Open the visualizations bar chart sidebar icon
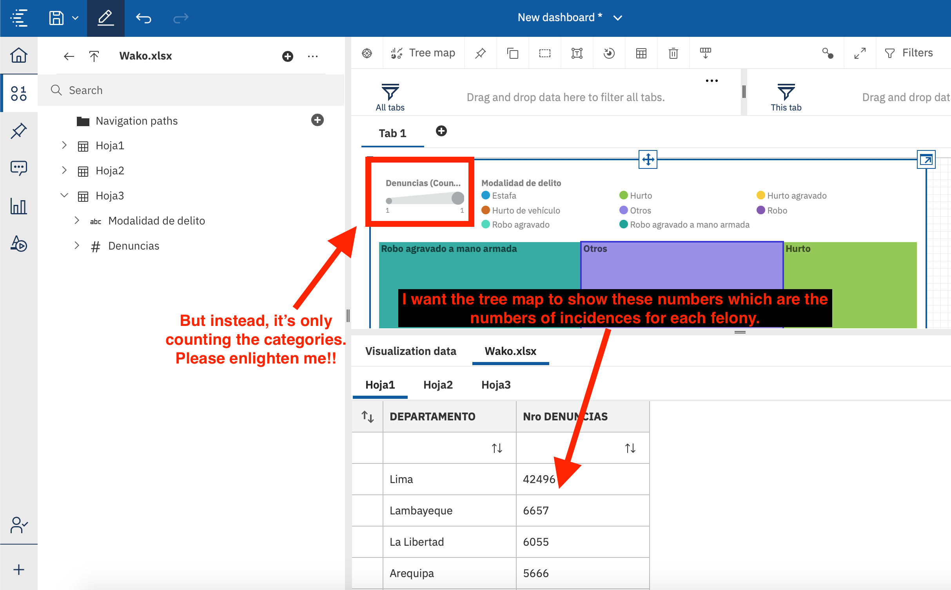 coord(19,206)
